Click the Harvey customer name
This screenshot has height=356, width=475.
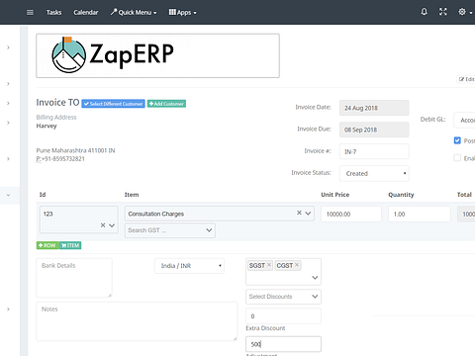tap(47, 126)
